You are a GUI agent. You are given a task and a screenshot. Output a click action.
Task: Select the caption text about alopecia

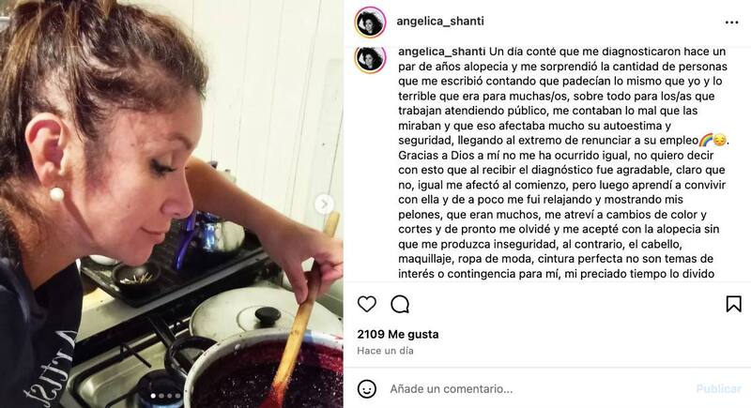coord(561,162)
